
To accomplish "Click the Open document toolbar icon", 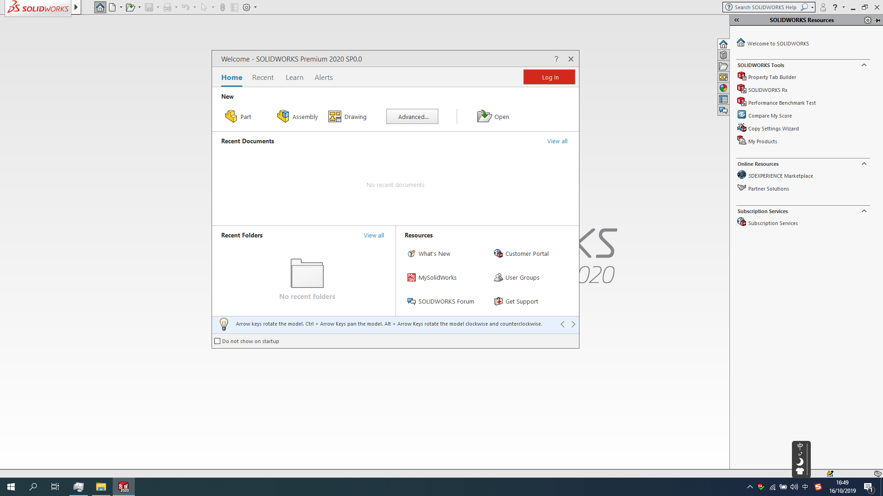I will 131,7.
